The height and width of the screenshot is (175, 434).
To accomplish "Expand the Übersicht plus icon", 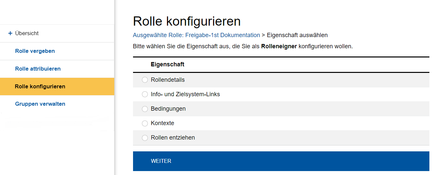I will click(10, 33).
